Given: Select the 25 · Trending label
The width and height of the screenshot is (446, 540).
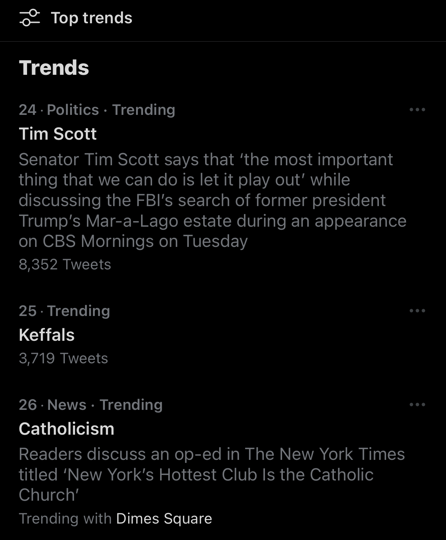Looking at the screenshot, I should (x=64, y=311).
